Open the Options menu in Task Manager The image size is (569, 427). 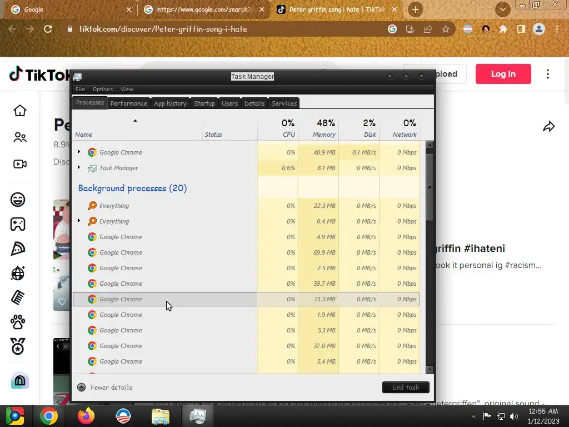[x=103, y=90]
